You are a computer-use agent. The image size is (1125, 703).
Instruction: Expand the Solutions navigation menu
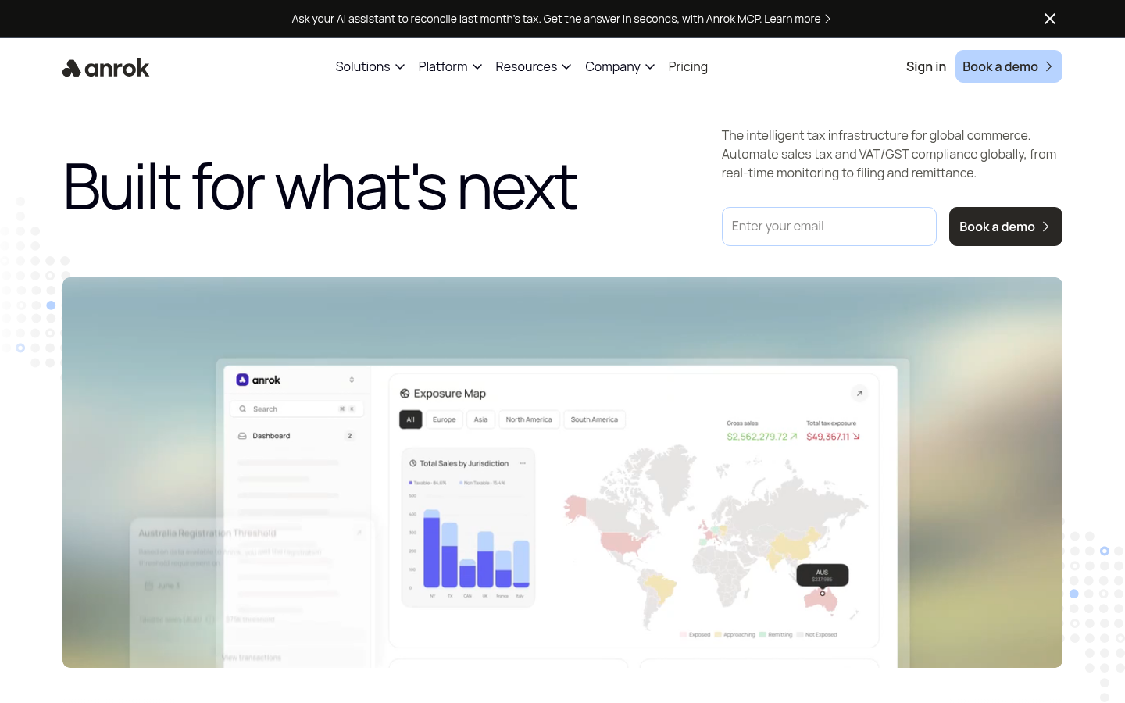coord(370,66)
